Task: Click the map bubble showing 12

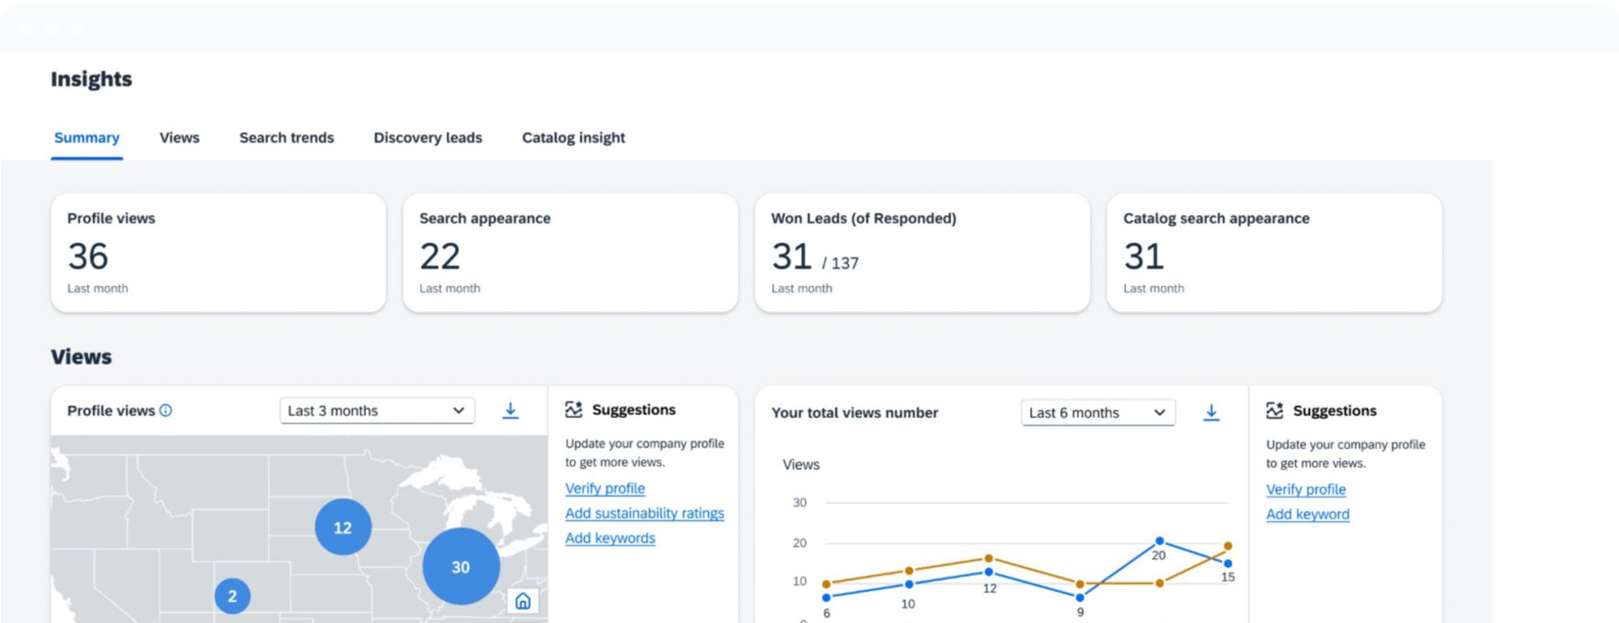Action: (342, 527)
